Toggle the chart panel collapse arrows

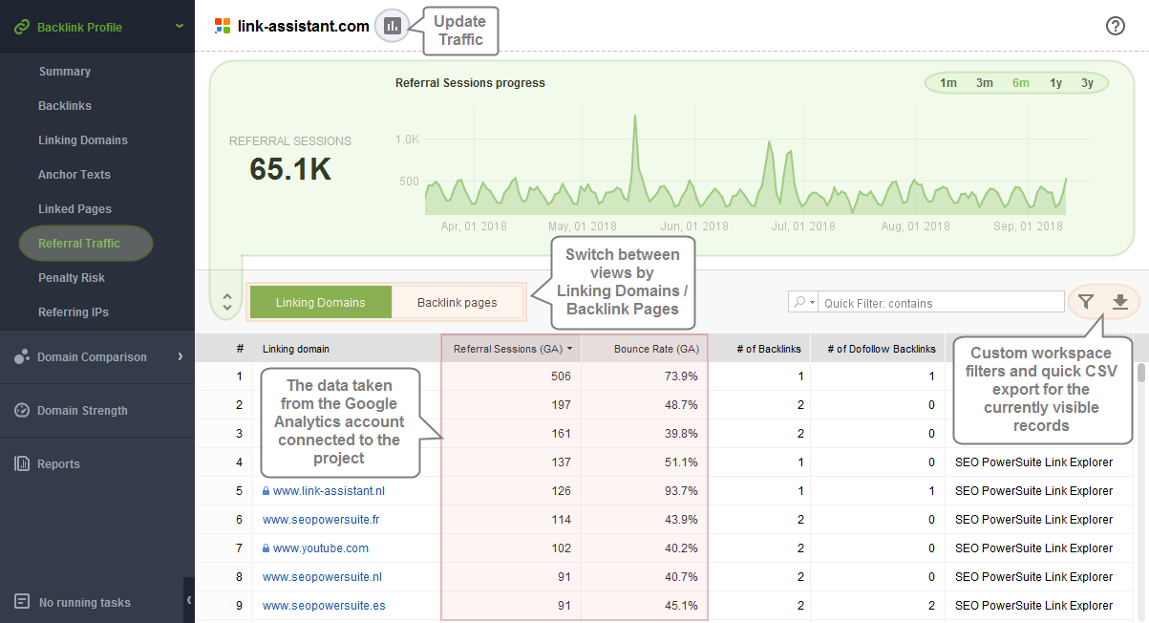[x=226, y=302]
